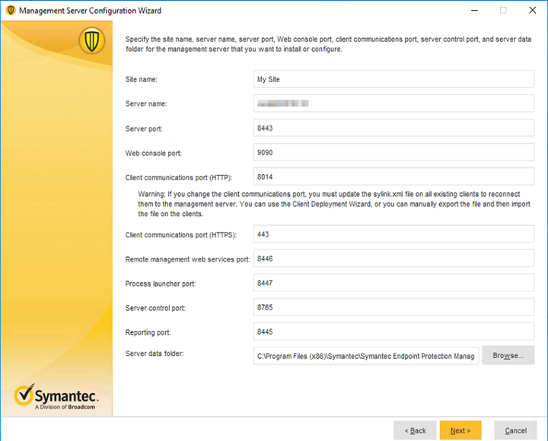This screenshot has height=441, width=548.
Task: Edit the Server port field showing 8443
Action: (x=393, y=128)
